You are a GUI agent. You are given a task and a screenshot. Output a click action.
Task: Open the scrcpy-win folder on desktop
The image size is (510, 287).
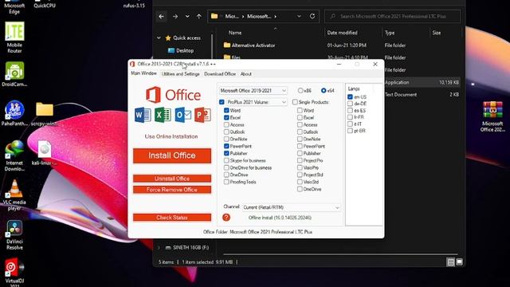[x=45, y=114]
